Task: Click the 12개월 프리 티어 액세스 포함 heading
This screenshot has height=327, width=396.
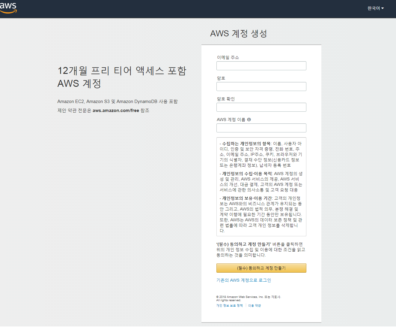Action: 122,77
